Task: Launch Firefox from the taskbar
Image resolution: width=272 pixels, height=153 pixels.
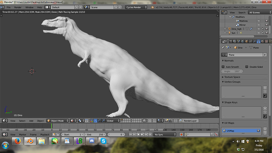Action: pos(18,141)
